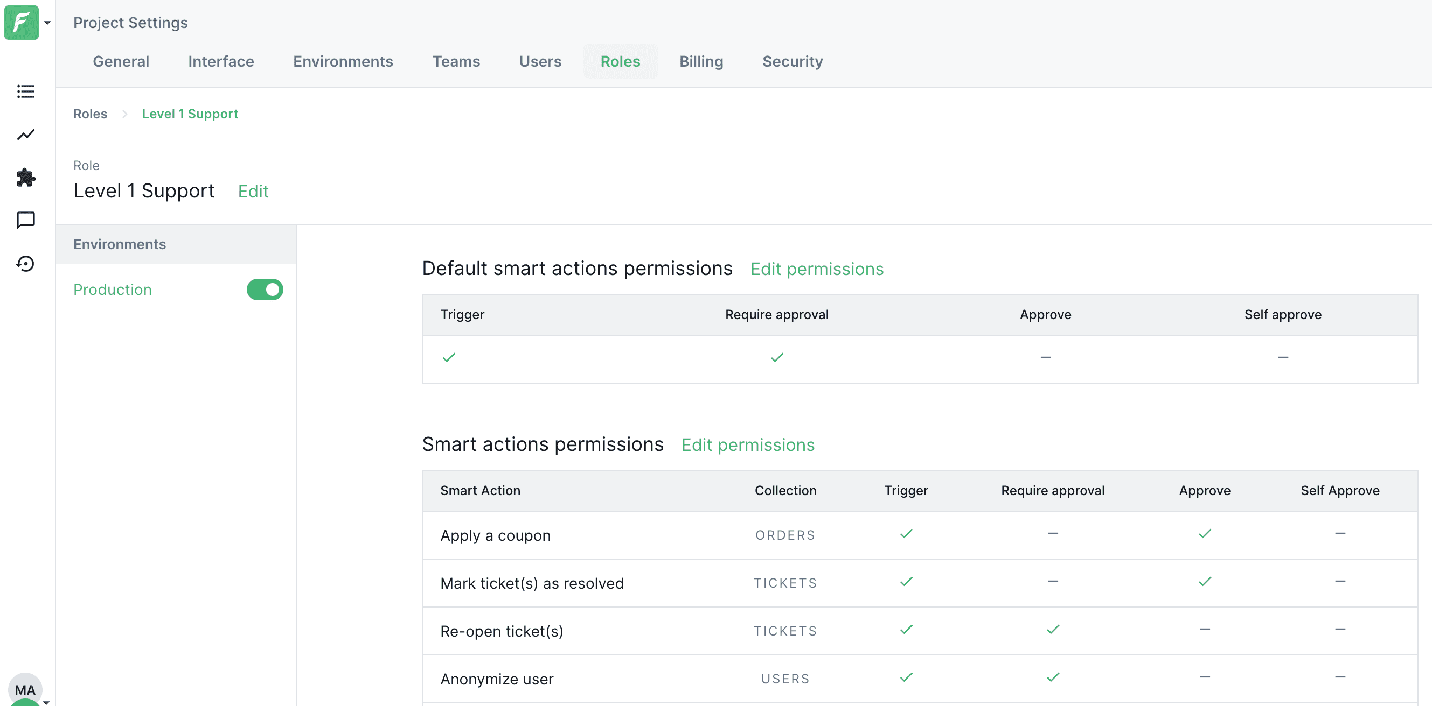Open the dashboard chart sidebar icon
The width and height of the screenshot is (1432, 706).
[25, 135]
